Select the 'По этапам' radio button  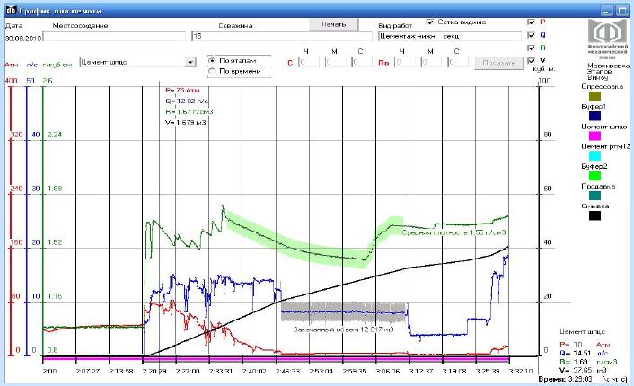click(x=211, y=61)
